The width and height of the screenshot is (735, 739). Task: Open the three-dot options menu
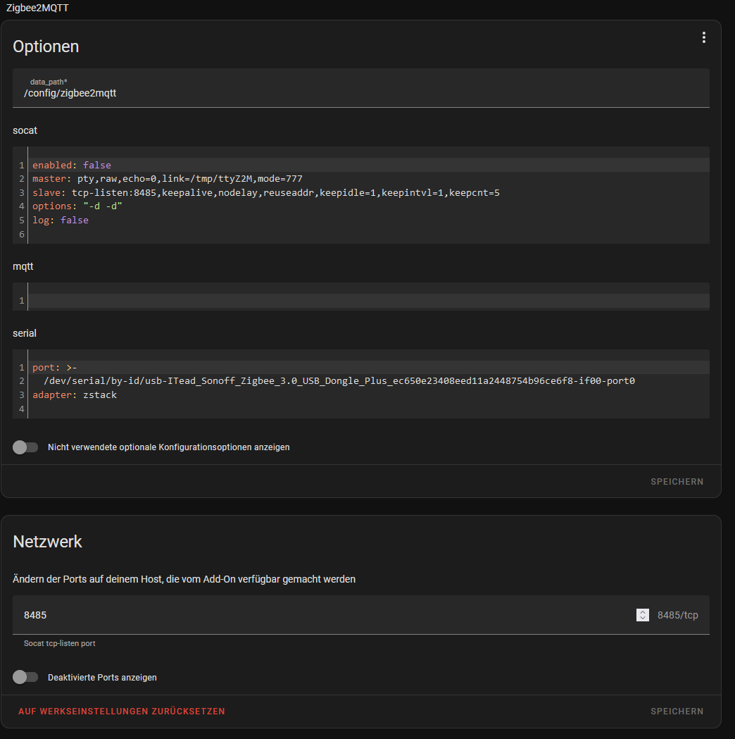703,38
